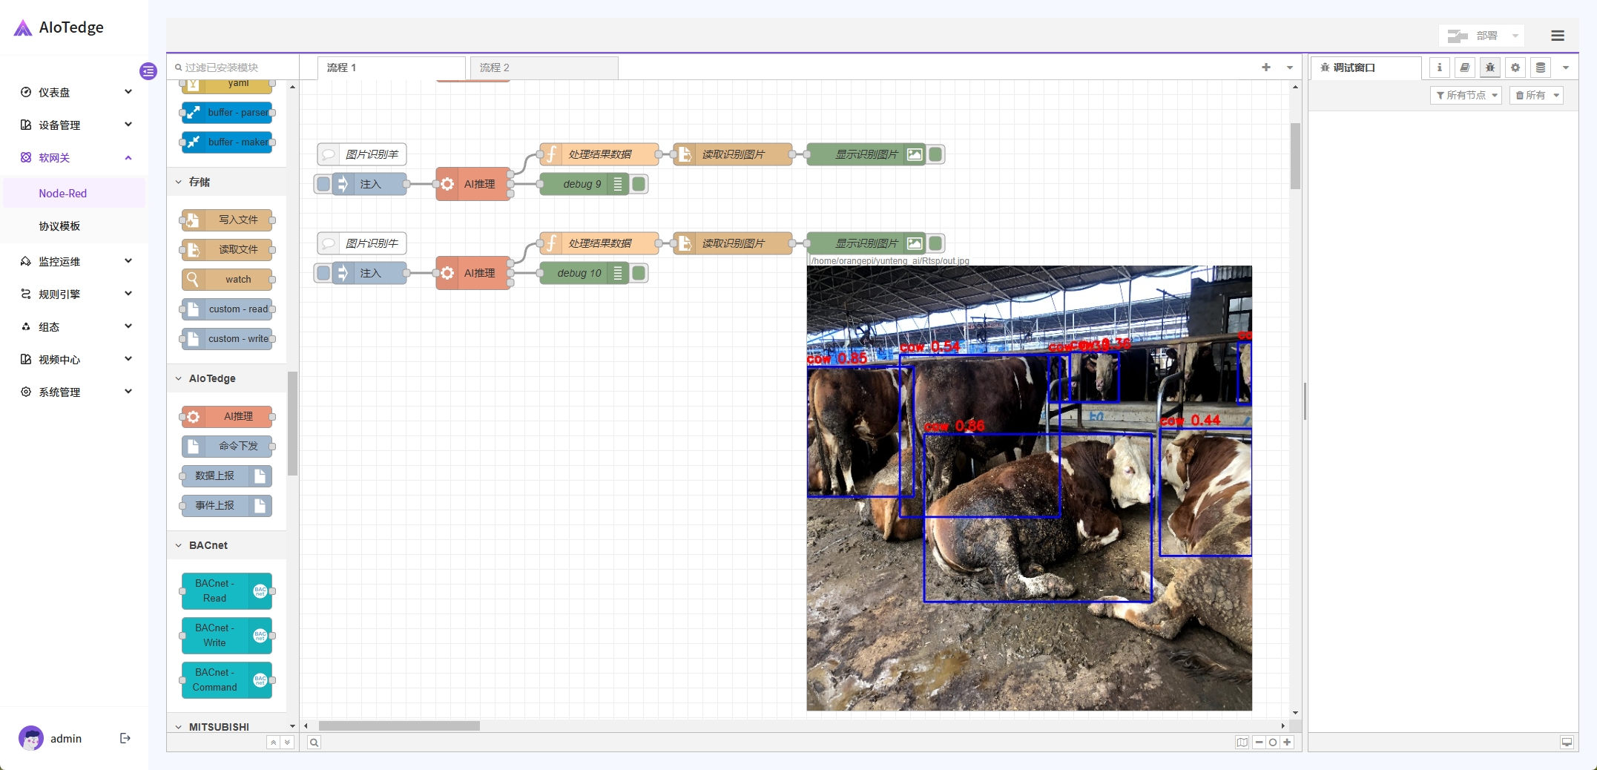Toggle the debug 9 node output button
This screenshot has width=1597, height=770.
click(x=639, y=184)
